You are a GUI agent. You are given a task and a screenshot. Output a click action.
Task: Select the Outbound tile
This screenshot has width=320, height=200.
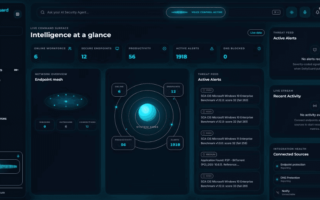[66, 124]
